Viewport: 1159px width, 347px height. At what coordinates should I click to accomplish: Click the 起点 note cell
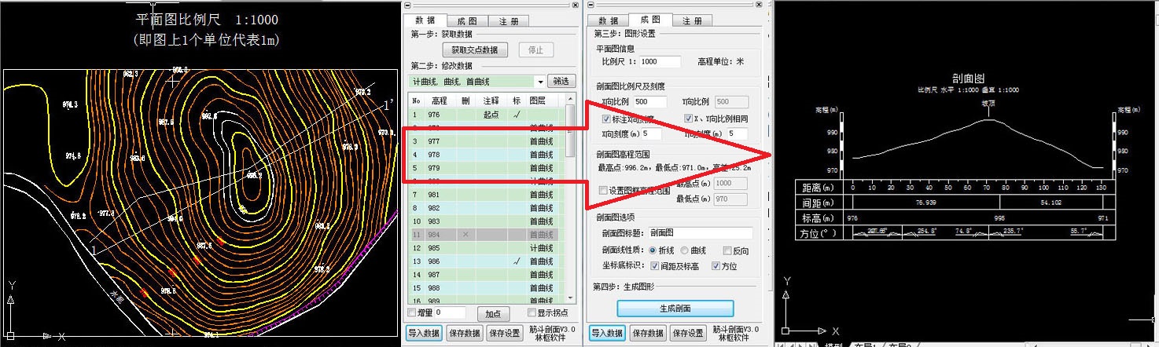(492, 115)
